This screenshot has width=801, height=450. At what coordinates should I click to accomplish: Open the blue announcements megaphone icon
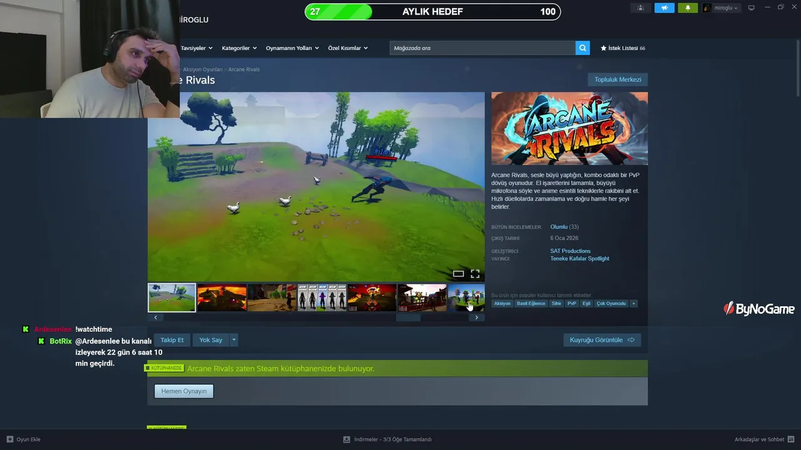click(665, 8)
